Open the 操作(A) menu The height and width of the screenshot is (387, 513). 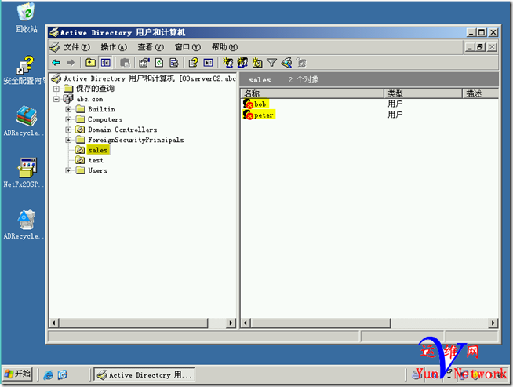click(114, 47)
